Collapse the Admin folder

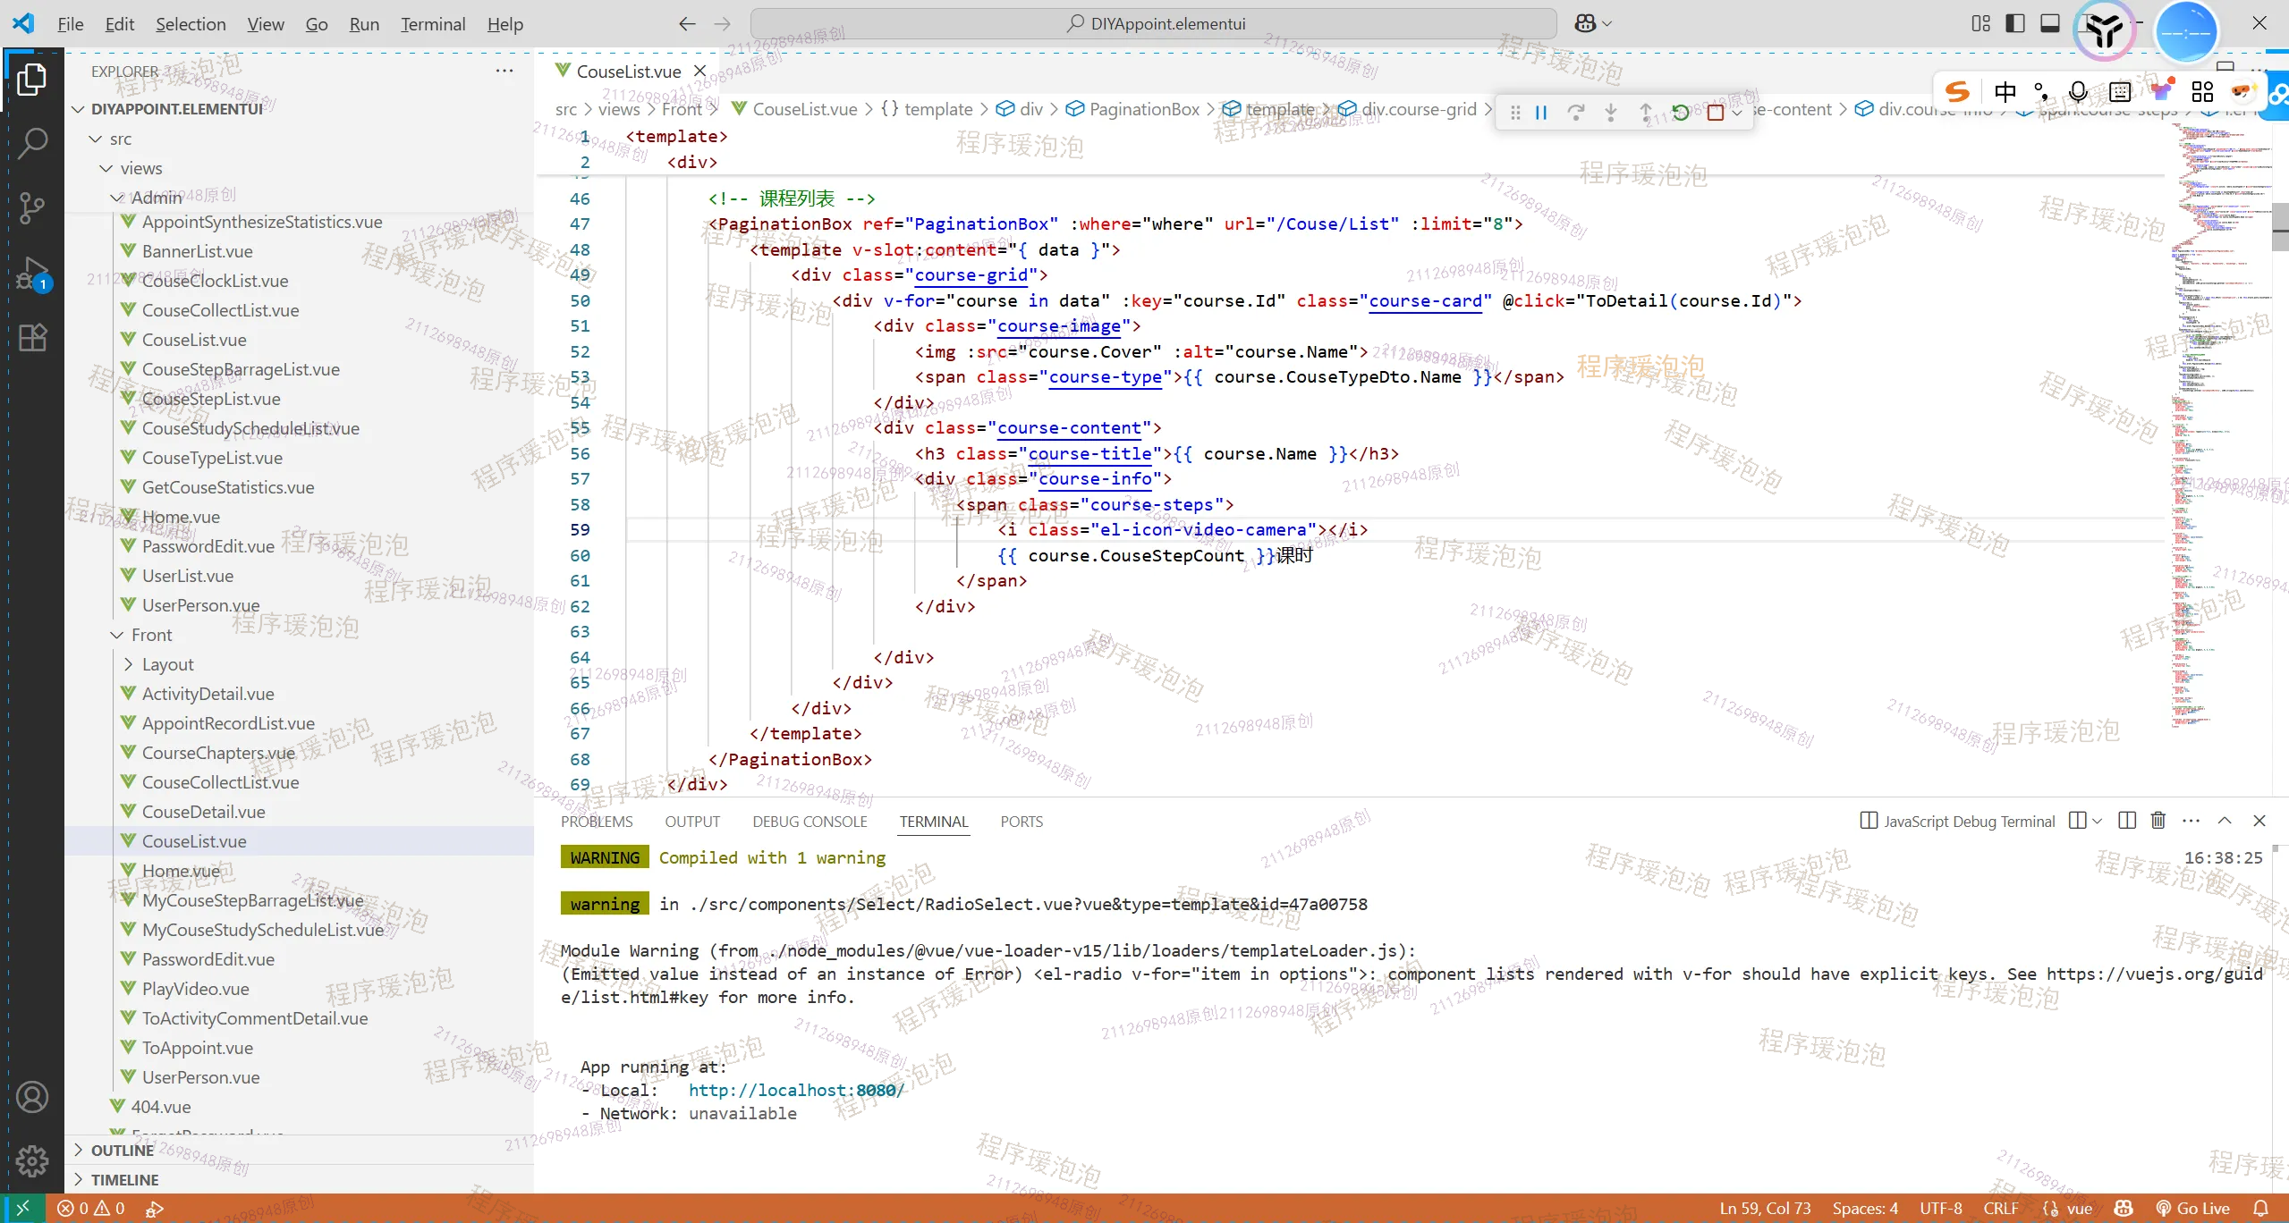point(117,198)
